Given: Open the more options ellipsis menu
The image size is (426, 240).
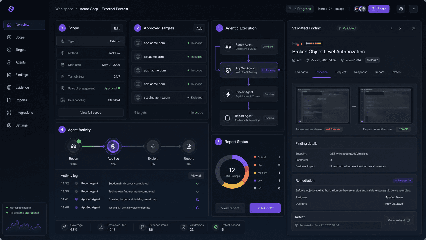Looking at the screenshot, I should tap(413, 9).
